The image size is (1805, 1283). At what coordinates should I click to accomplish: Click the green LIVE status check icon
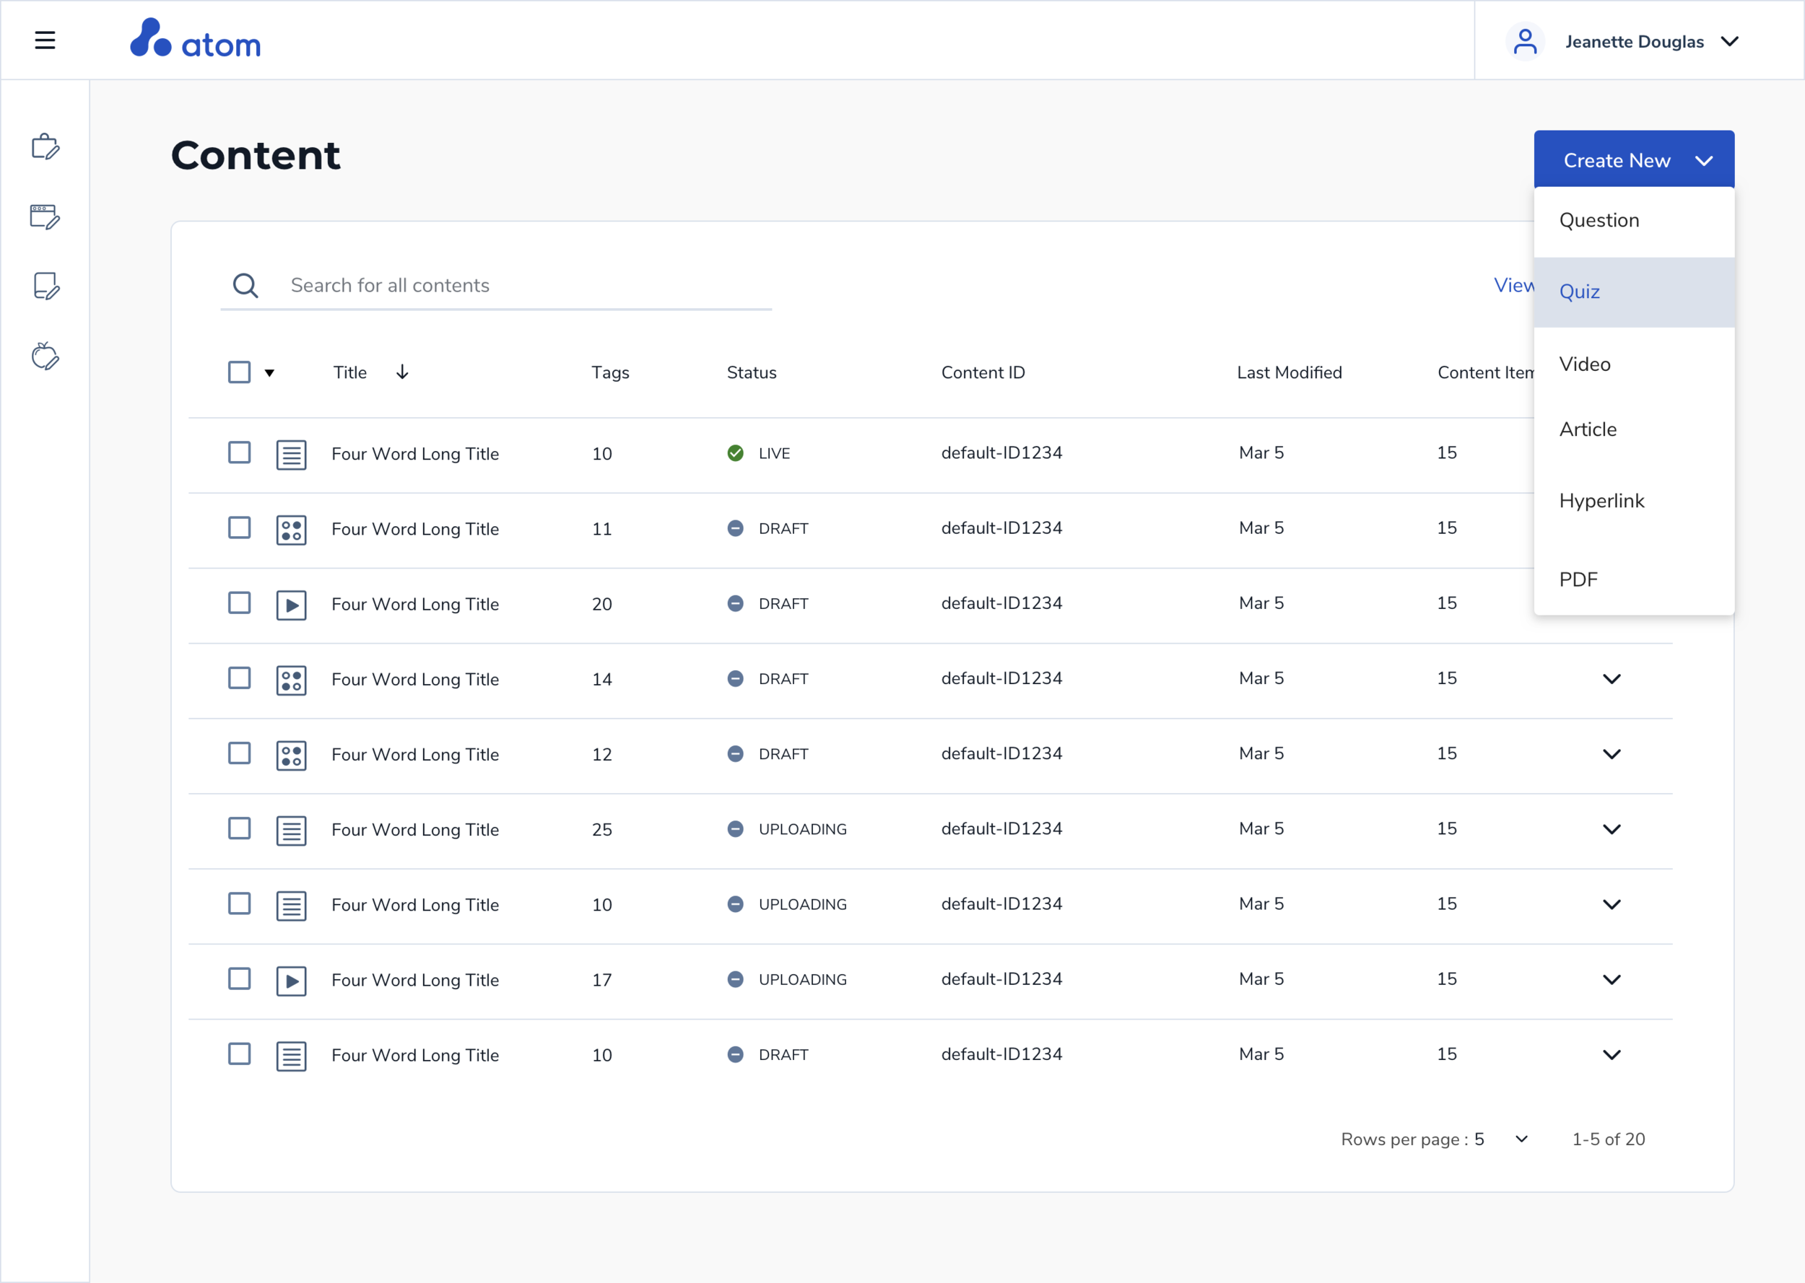pos(735,452)
